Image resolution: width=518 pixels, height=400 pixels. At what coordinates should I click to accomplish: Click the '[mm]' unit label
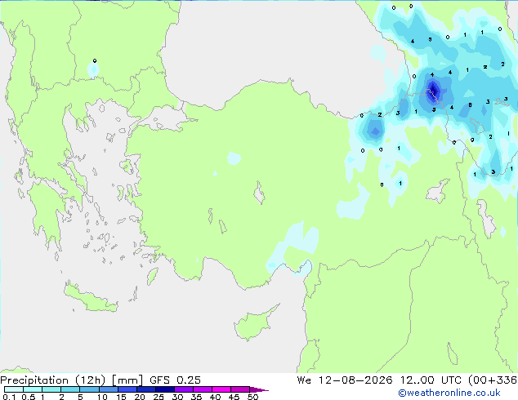pos(127,380)
